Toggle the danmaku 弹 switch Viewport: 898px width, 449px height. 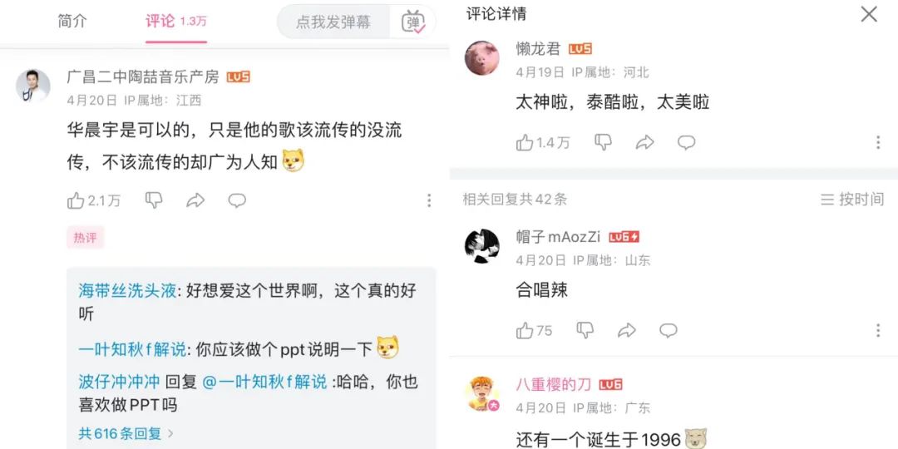tap(413, 22)
